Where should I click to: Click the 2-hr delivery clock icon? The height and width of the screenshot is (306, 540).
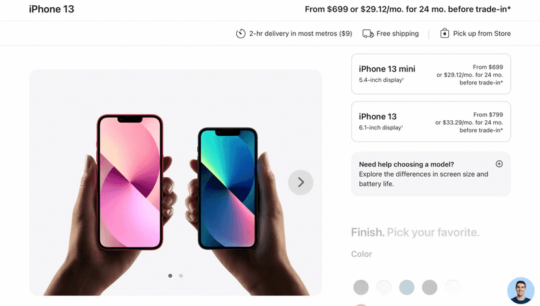(x=240, y=33)
